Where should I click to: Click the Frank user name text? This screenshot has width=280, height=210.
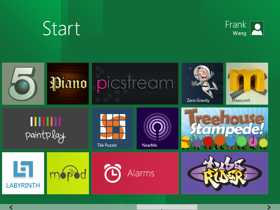tap(236, 24)
